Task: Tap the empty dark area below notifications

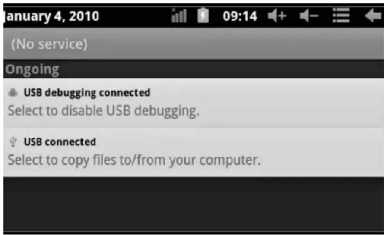Action: 194,203
